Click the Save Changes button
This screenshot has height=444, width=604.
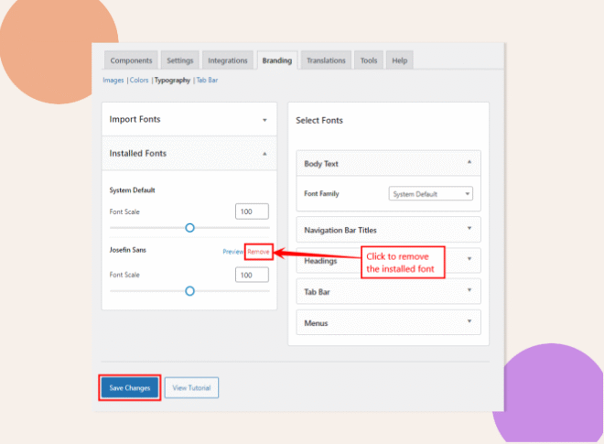pyautogui.click(x=130, y=388)
